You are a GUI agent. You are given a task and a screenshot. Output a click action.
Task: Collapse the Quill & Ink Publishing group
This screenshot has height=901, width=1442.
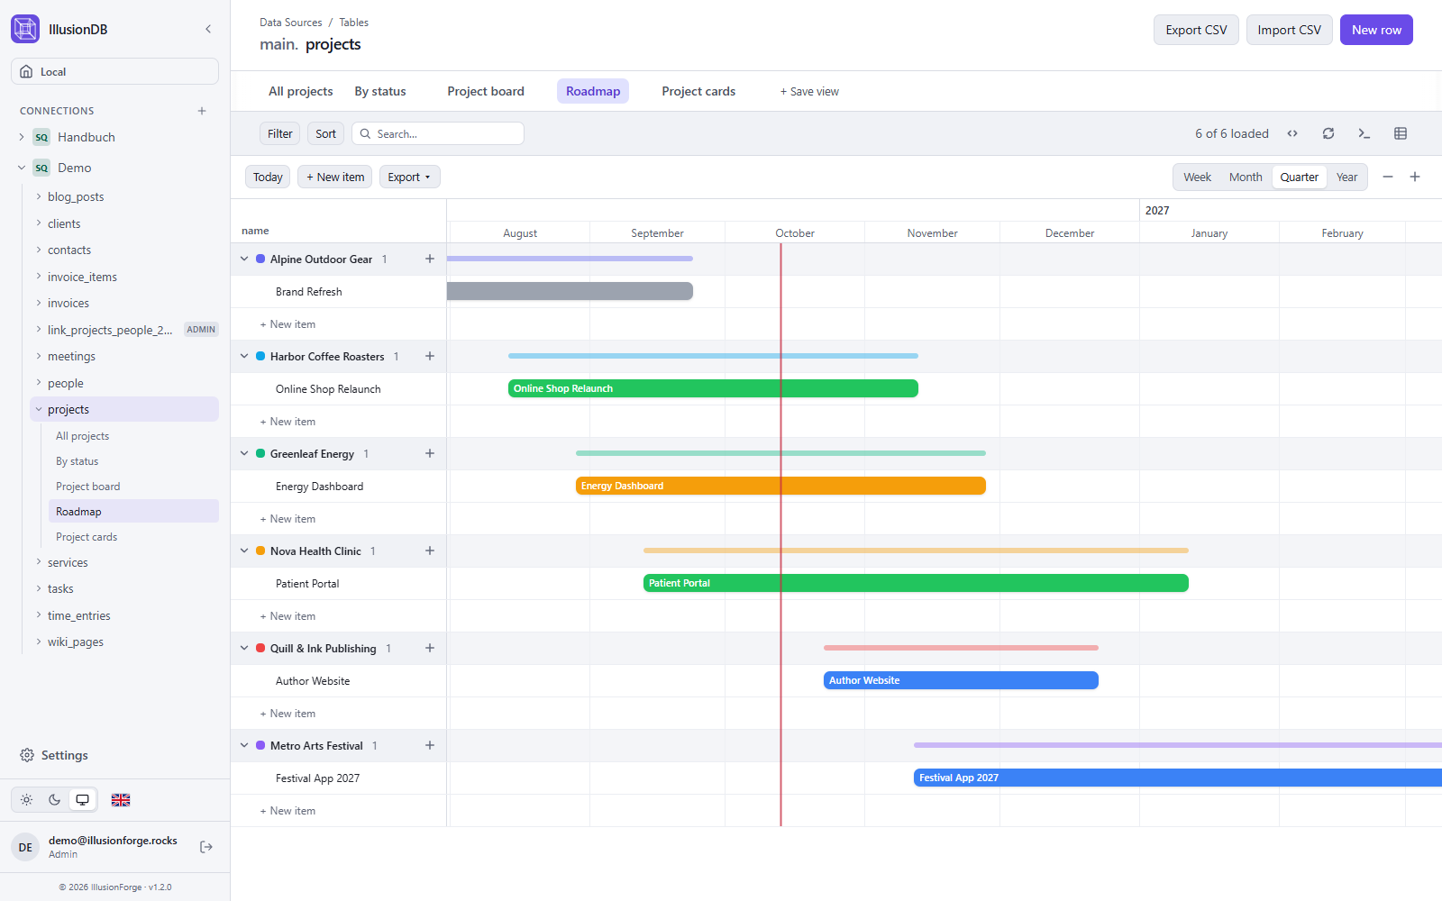(244, 648)
